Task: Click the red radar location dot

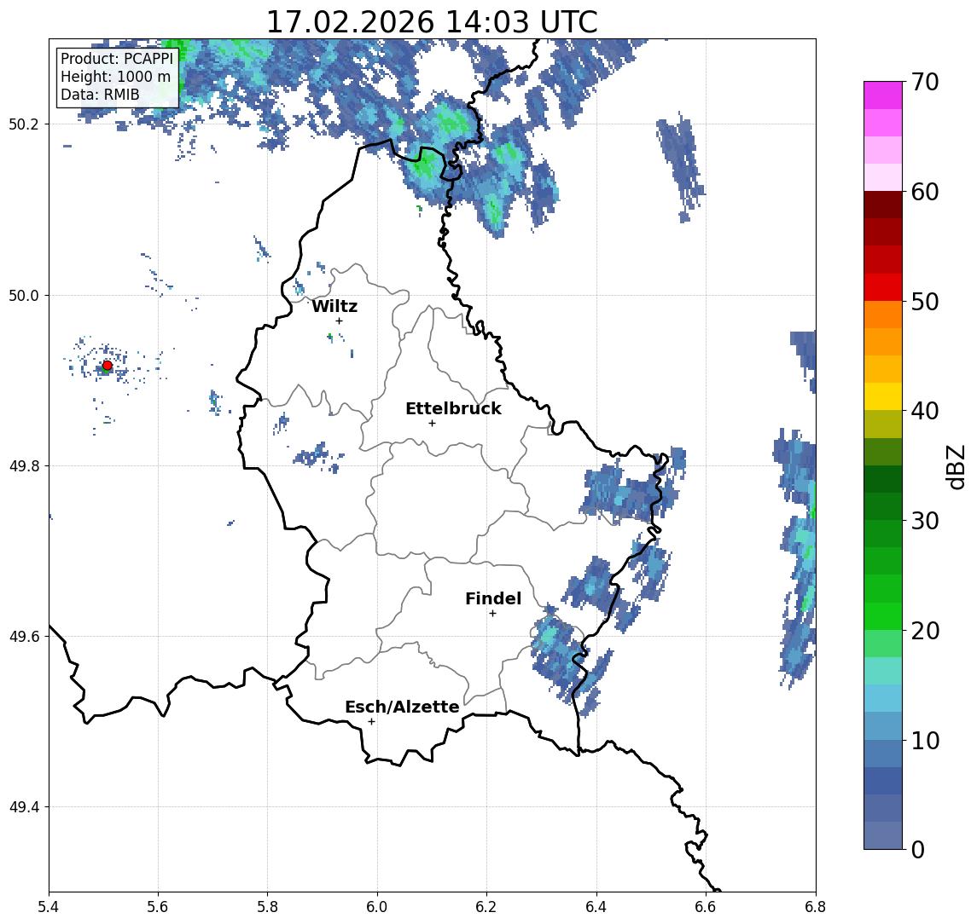Action: click(108, 366)
